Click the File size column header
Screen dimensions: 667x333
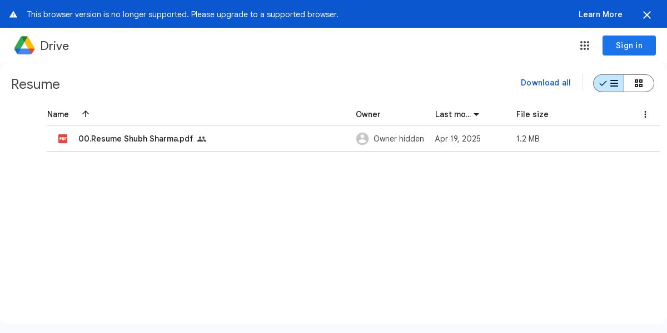532,114
